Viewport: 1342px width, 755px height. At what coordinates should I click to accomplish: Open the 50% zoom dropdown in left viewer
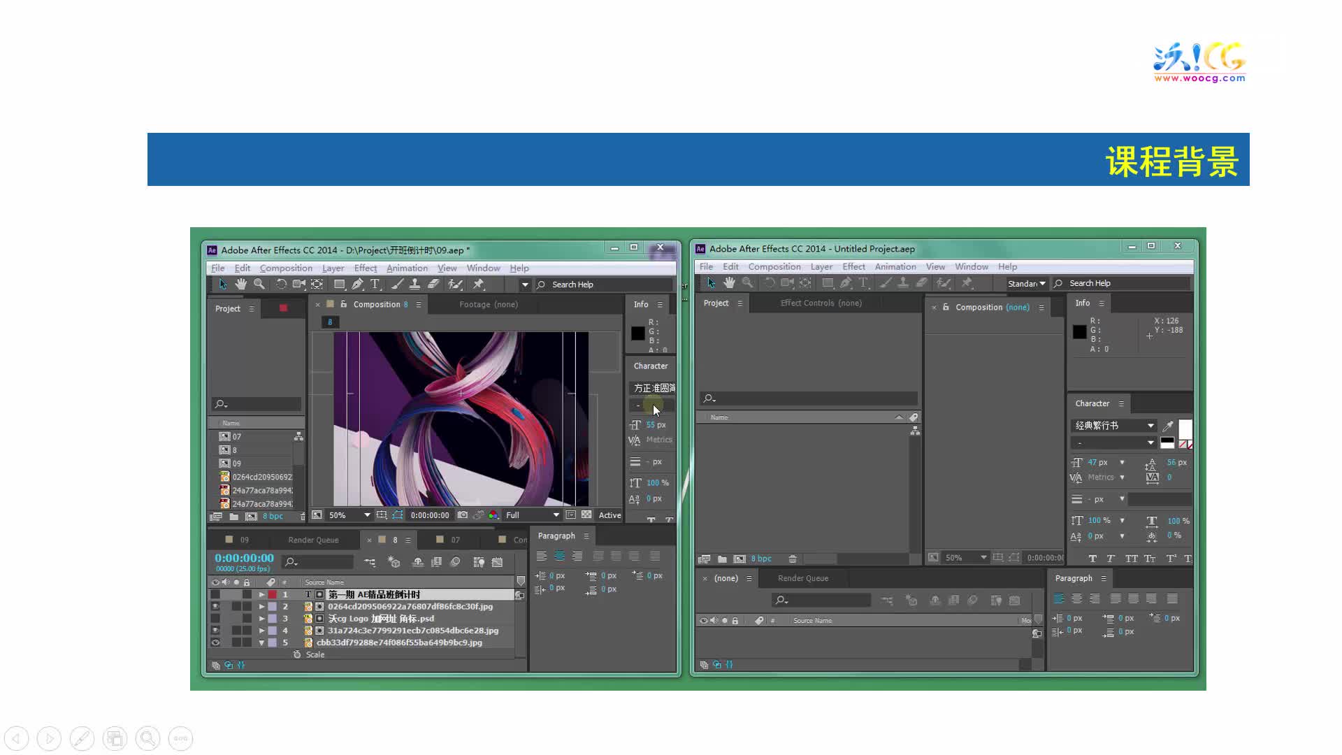point(349,515)
